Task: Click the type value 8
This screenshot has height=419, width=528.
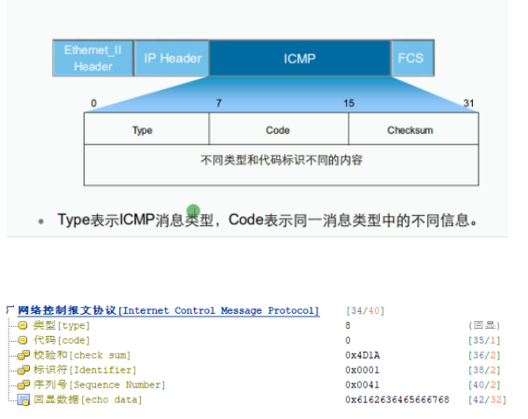Action: [x=348, y=326]
